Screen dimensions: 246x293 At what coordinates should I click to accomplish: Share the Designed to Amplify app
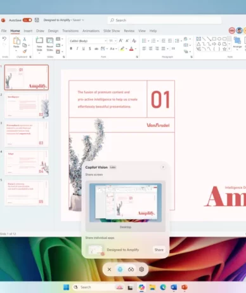159,250
